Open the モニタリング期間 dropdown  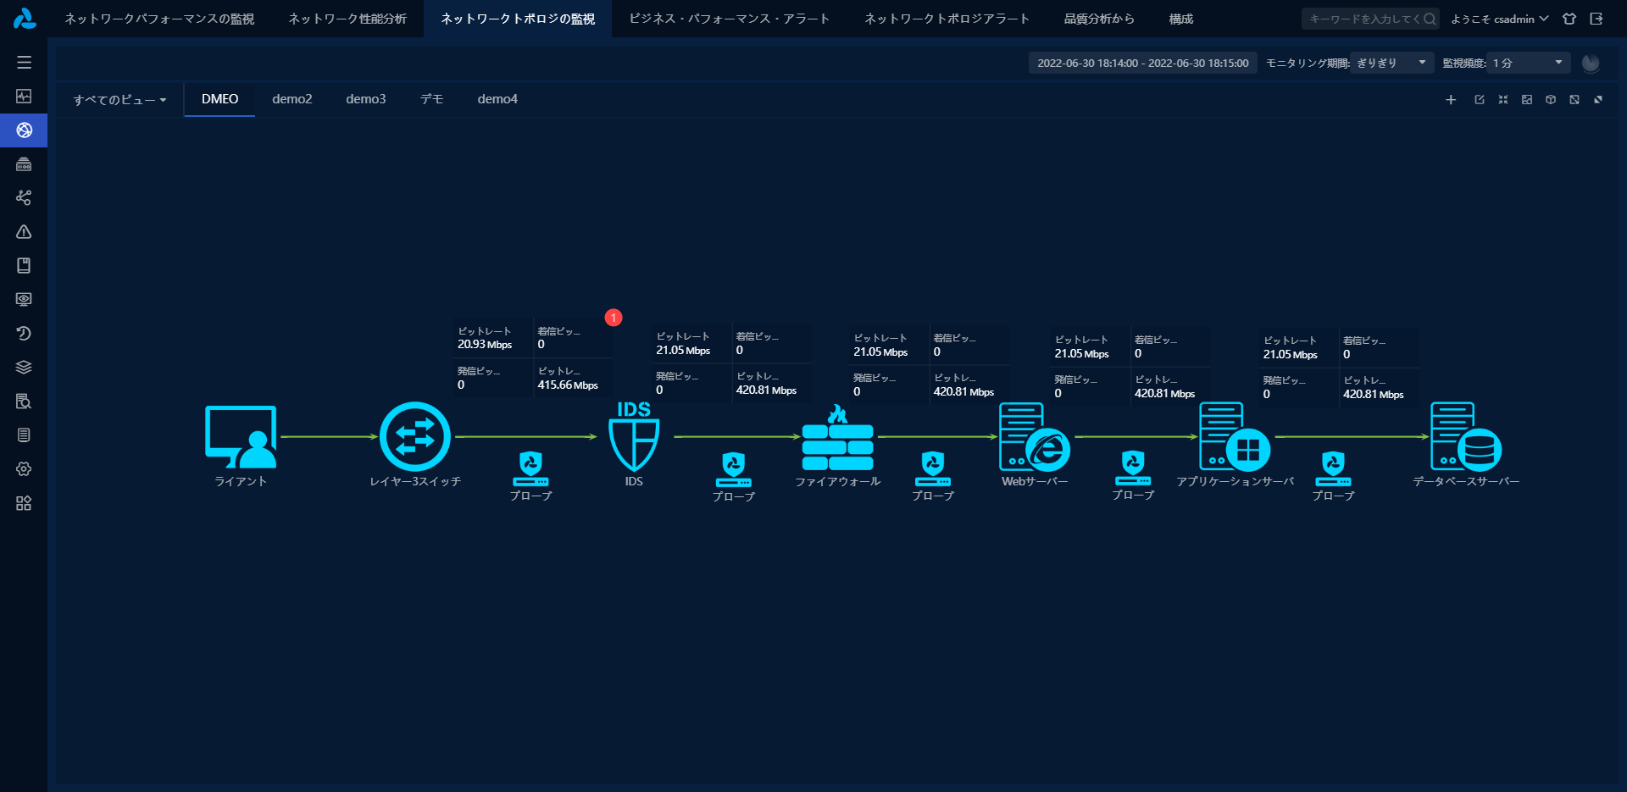pyautogui.click(x=1391, y=63)
